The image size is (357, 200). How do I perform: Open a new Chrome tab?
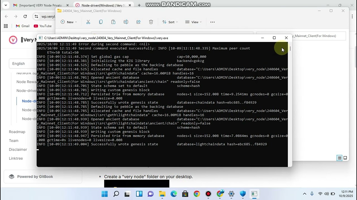139,5
